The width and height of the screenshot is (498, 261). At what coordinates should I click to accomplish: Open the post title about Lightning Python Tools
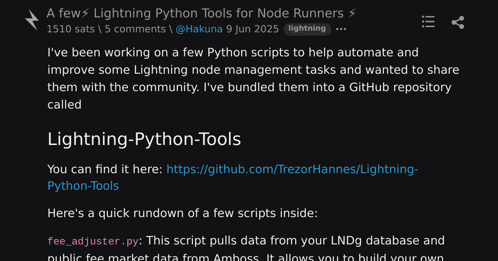click(x=201, y=14)
